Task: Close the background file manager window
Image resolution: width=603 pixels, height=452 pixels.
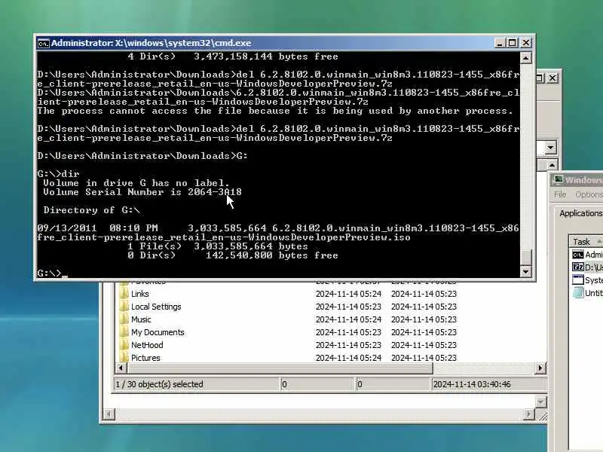Action: [552, 78]
